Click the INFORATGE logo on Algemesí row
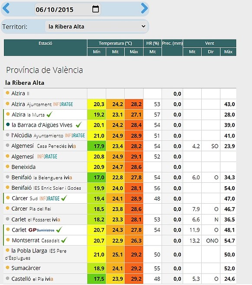This screenshot has width=252, height=285. coord(47,157)
